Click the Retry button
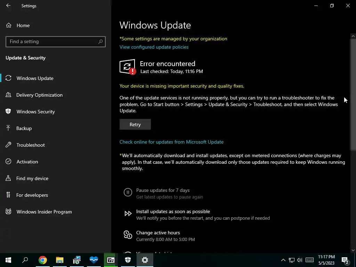The height and width of the screenshot is (267, 356). pyautogui.click(x=135, y=124)
